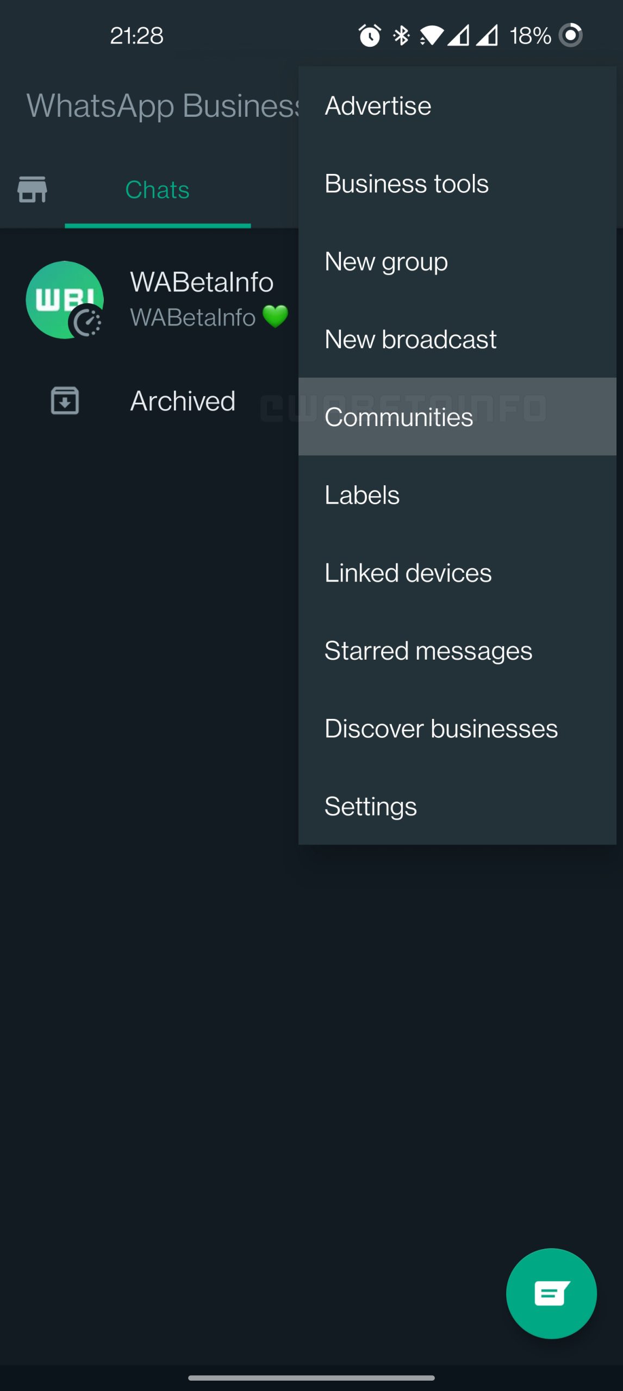Tap the Bluetooth status bar icon
The image size is (623, 1391).
[x=401, y=36]
